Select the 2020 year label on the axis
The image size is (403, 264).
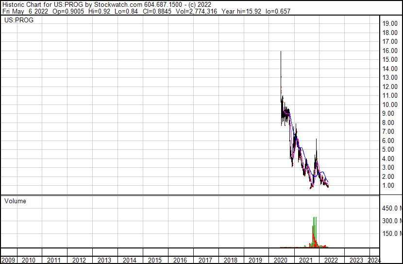point(281,260)
